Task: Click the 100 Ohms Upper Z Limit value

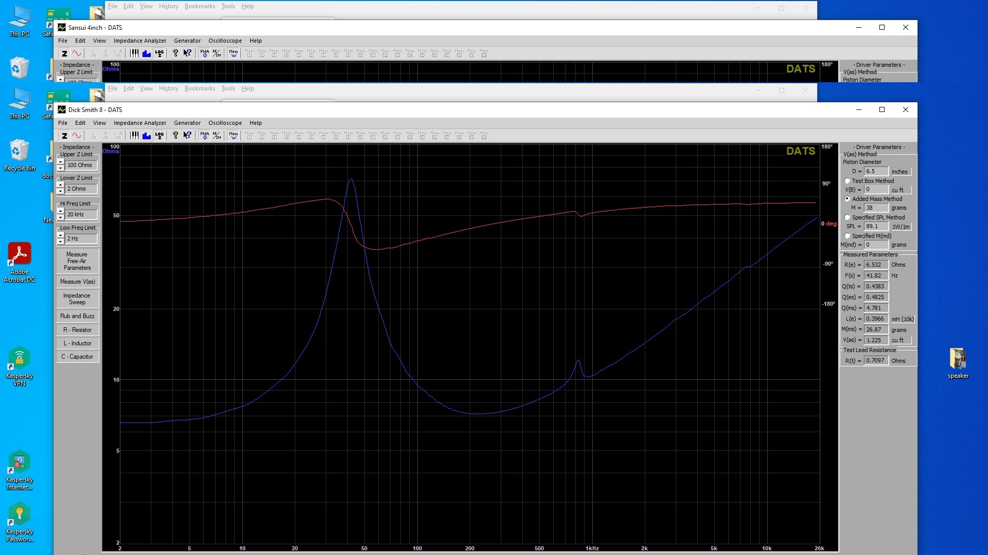Action: (81, 165)
